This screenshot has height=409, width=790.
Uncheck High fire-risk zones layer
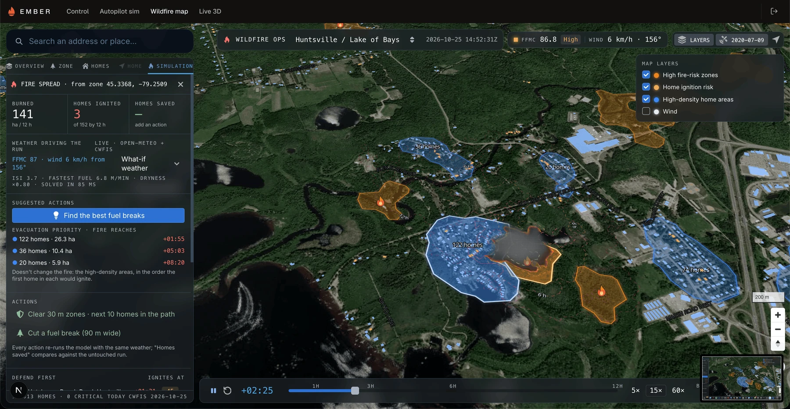coord(646,75)
